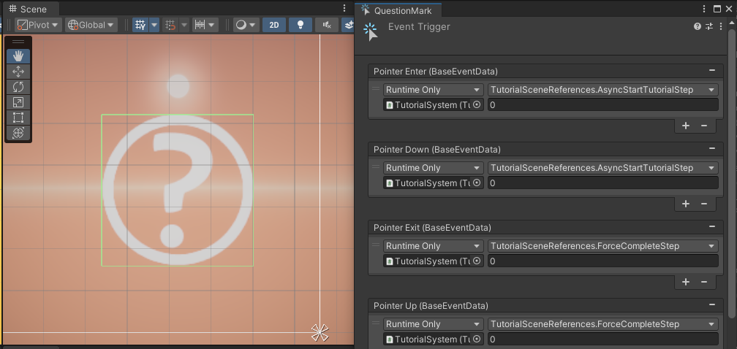The width and height of the screenshot is (737, 349).
Task: Select the Hand view tool
Action: click(18, 55)
